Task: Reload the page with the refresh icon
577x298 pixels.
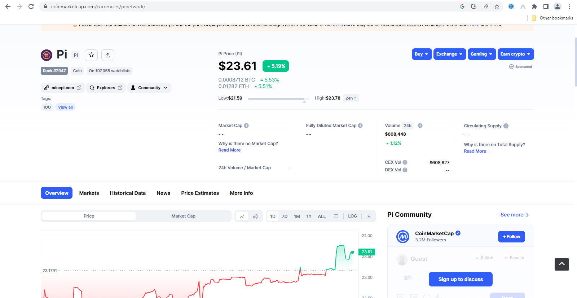Action: 31,6
